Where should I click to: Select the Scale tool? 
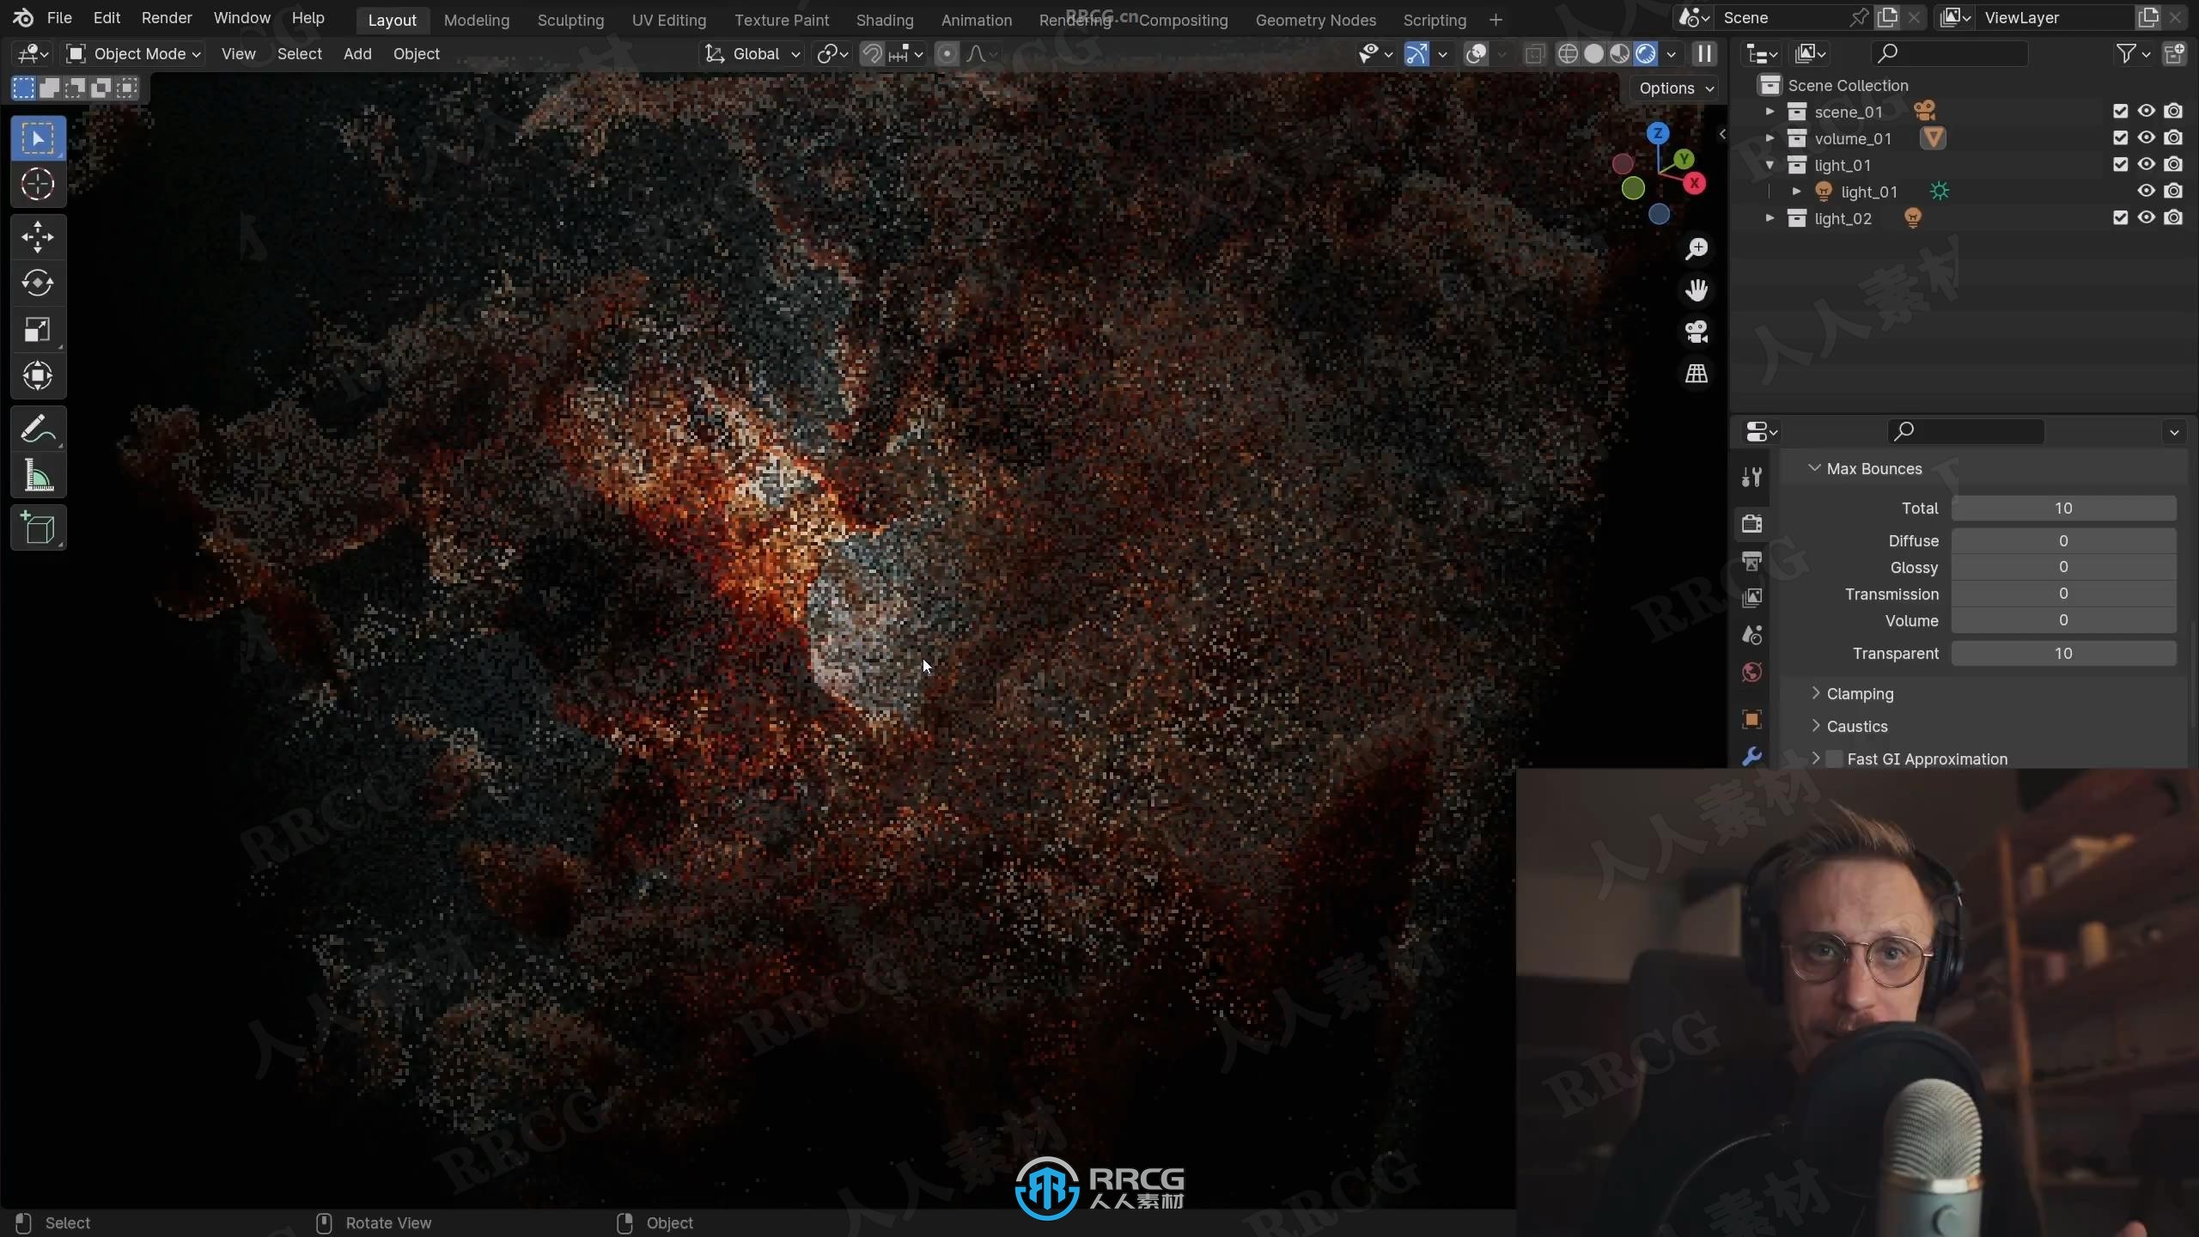pyautogui.click(x=38, y=329)
